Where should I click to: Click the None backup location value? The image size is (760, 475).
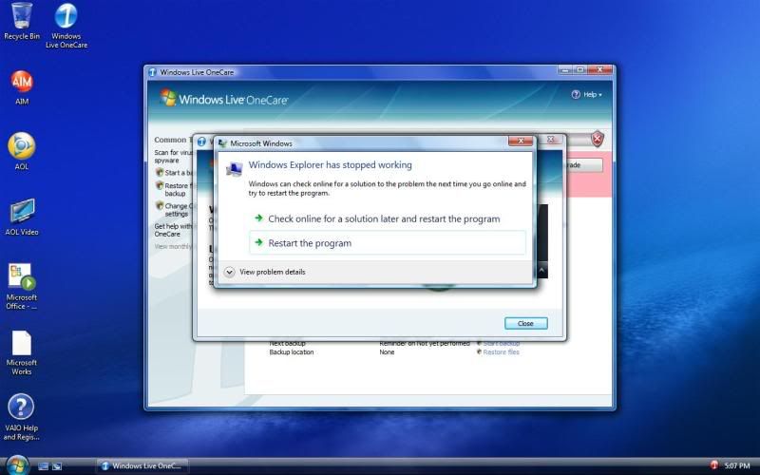coord(387,351)
